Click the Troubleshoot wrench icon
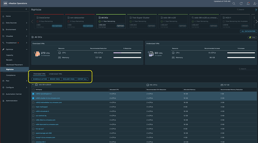Image resolution: width=258 pixels, height=143 pixels. pyautogui.click(x=3, y=43)
